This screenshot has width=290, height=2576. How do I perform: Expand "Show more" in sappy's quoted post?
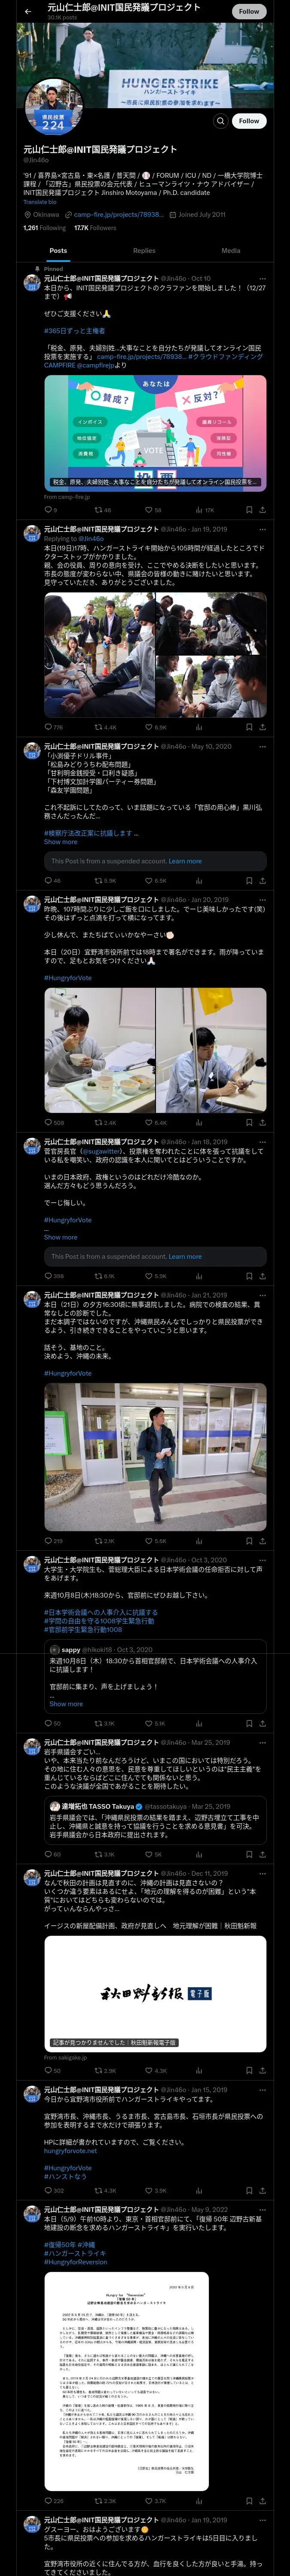[x=66, y=1704]
